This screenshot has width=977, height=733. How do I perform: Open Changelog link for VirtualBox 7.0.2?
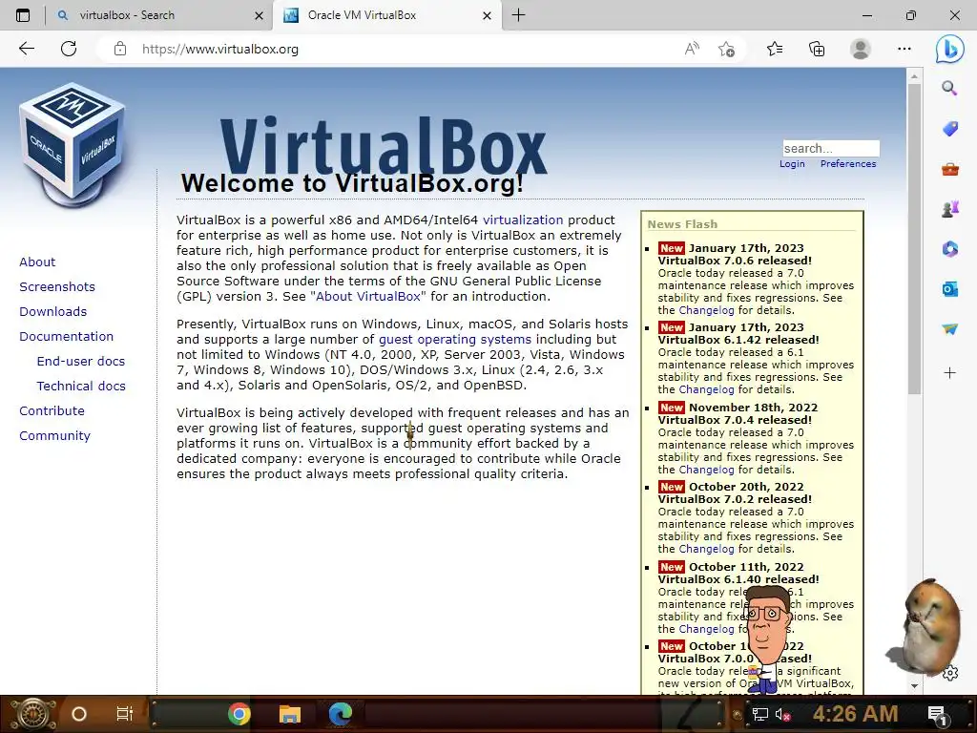pyautogui.click(x=707, y=549)
